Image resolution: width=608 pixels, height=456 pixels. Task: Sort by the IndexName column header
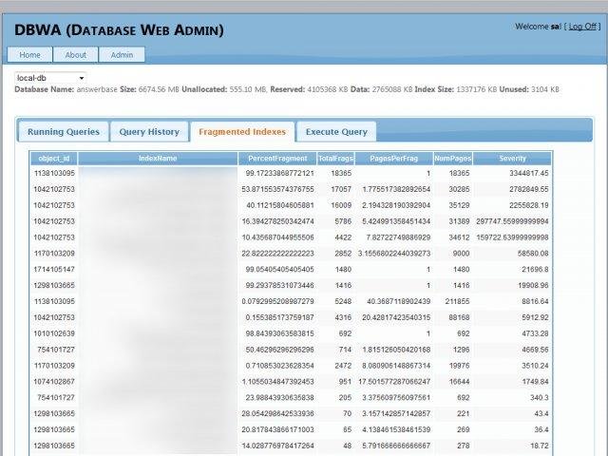(157, 158)
